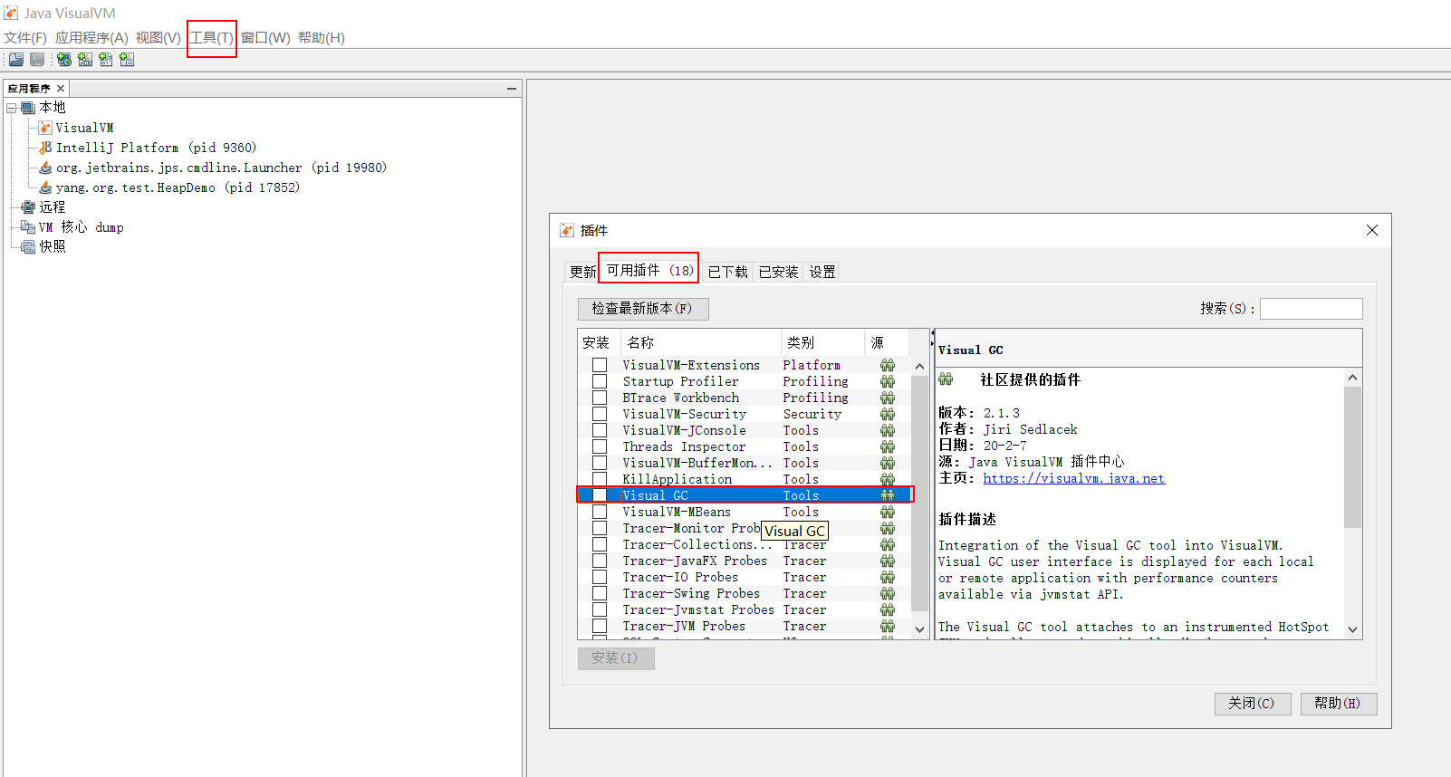Check the BTrace Workbench install checkbox
The image size is (1451, 777).
click(x=600, y=398)
